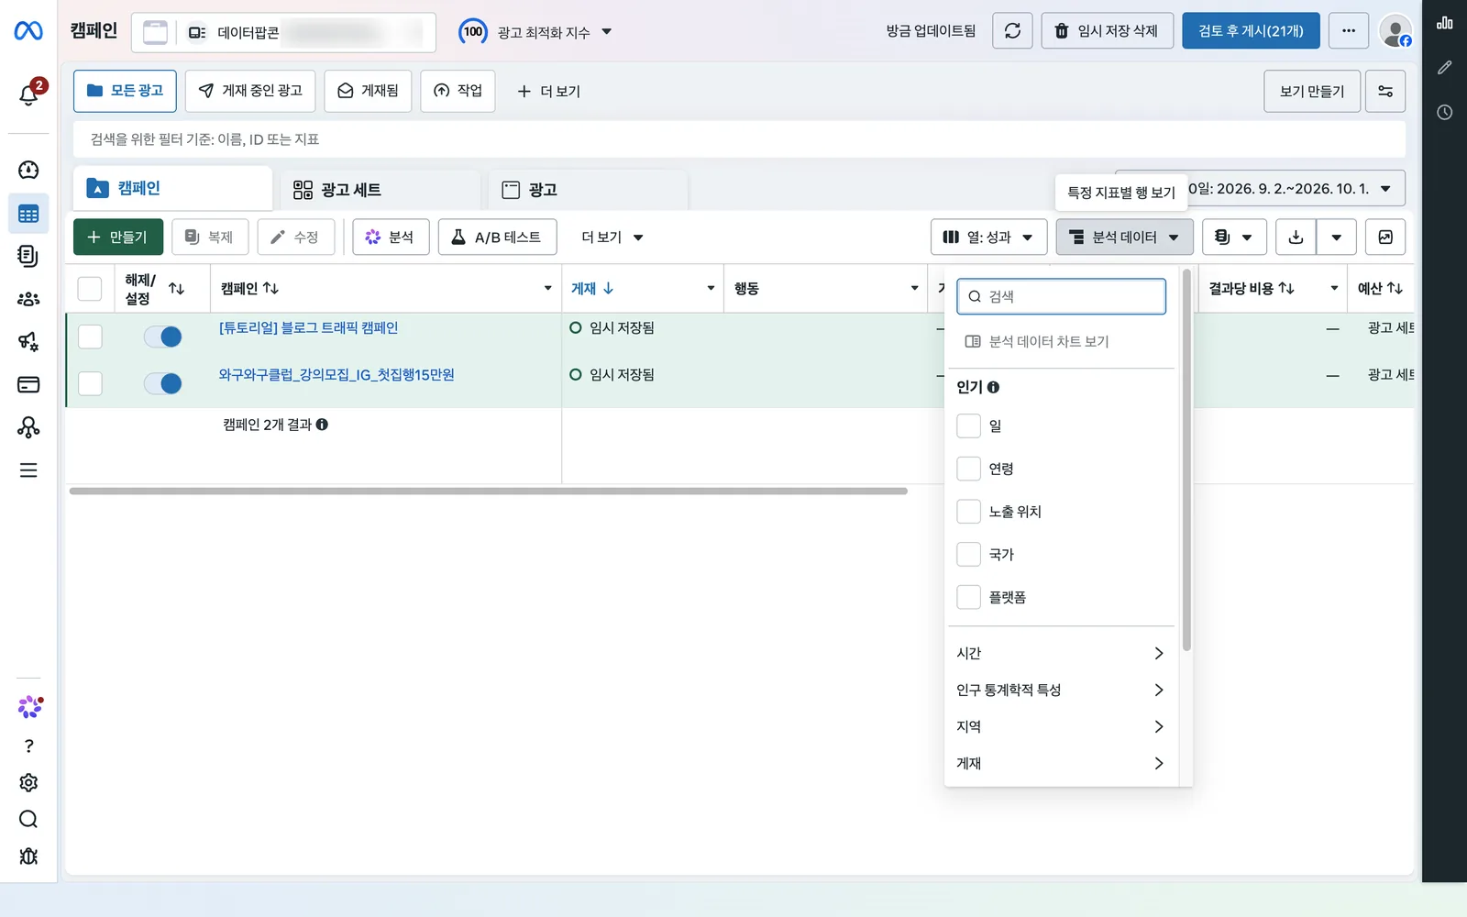Open billing card icon in sidebar
This screenshot has width=1467, height=917.
coord(28,384)
